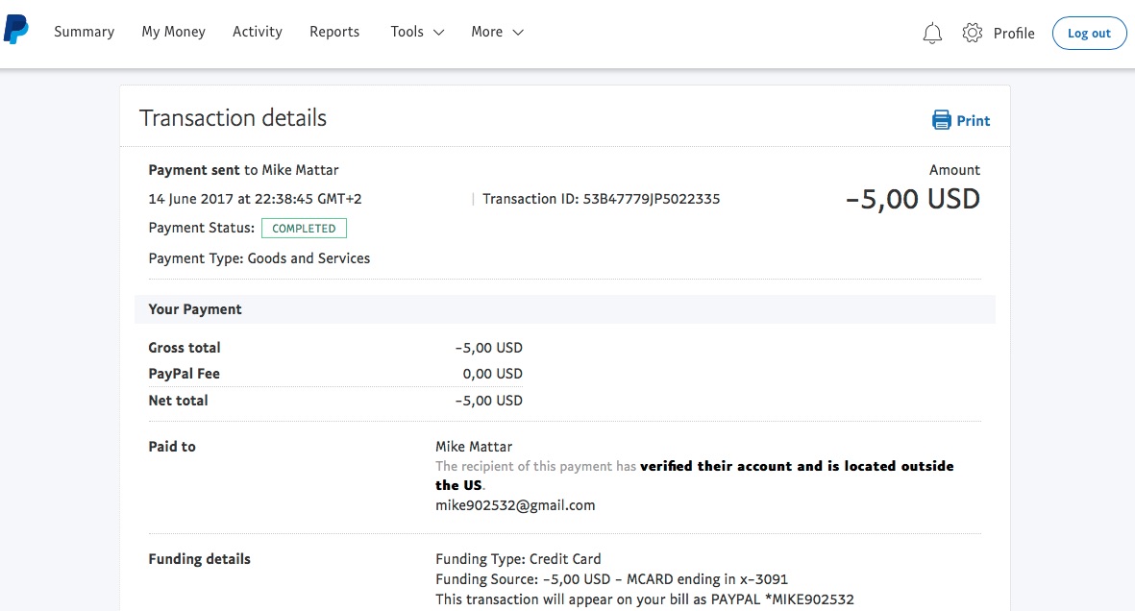
Task: Expand the More dropdown menu
Action: (x=497, y=32)
